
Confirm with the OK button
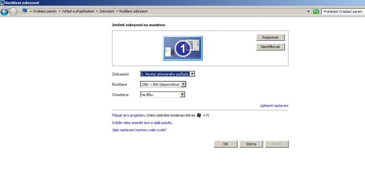click(x=226, y=144)
